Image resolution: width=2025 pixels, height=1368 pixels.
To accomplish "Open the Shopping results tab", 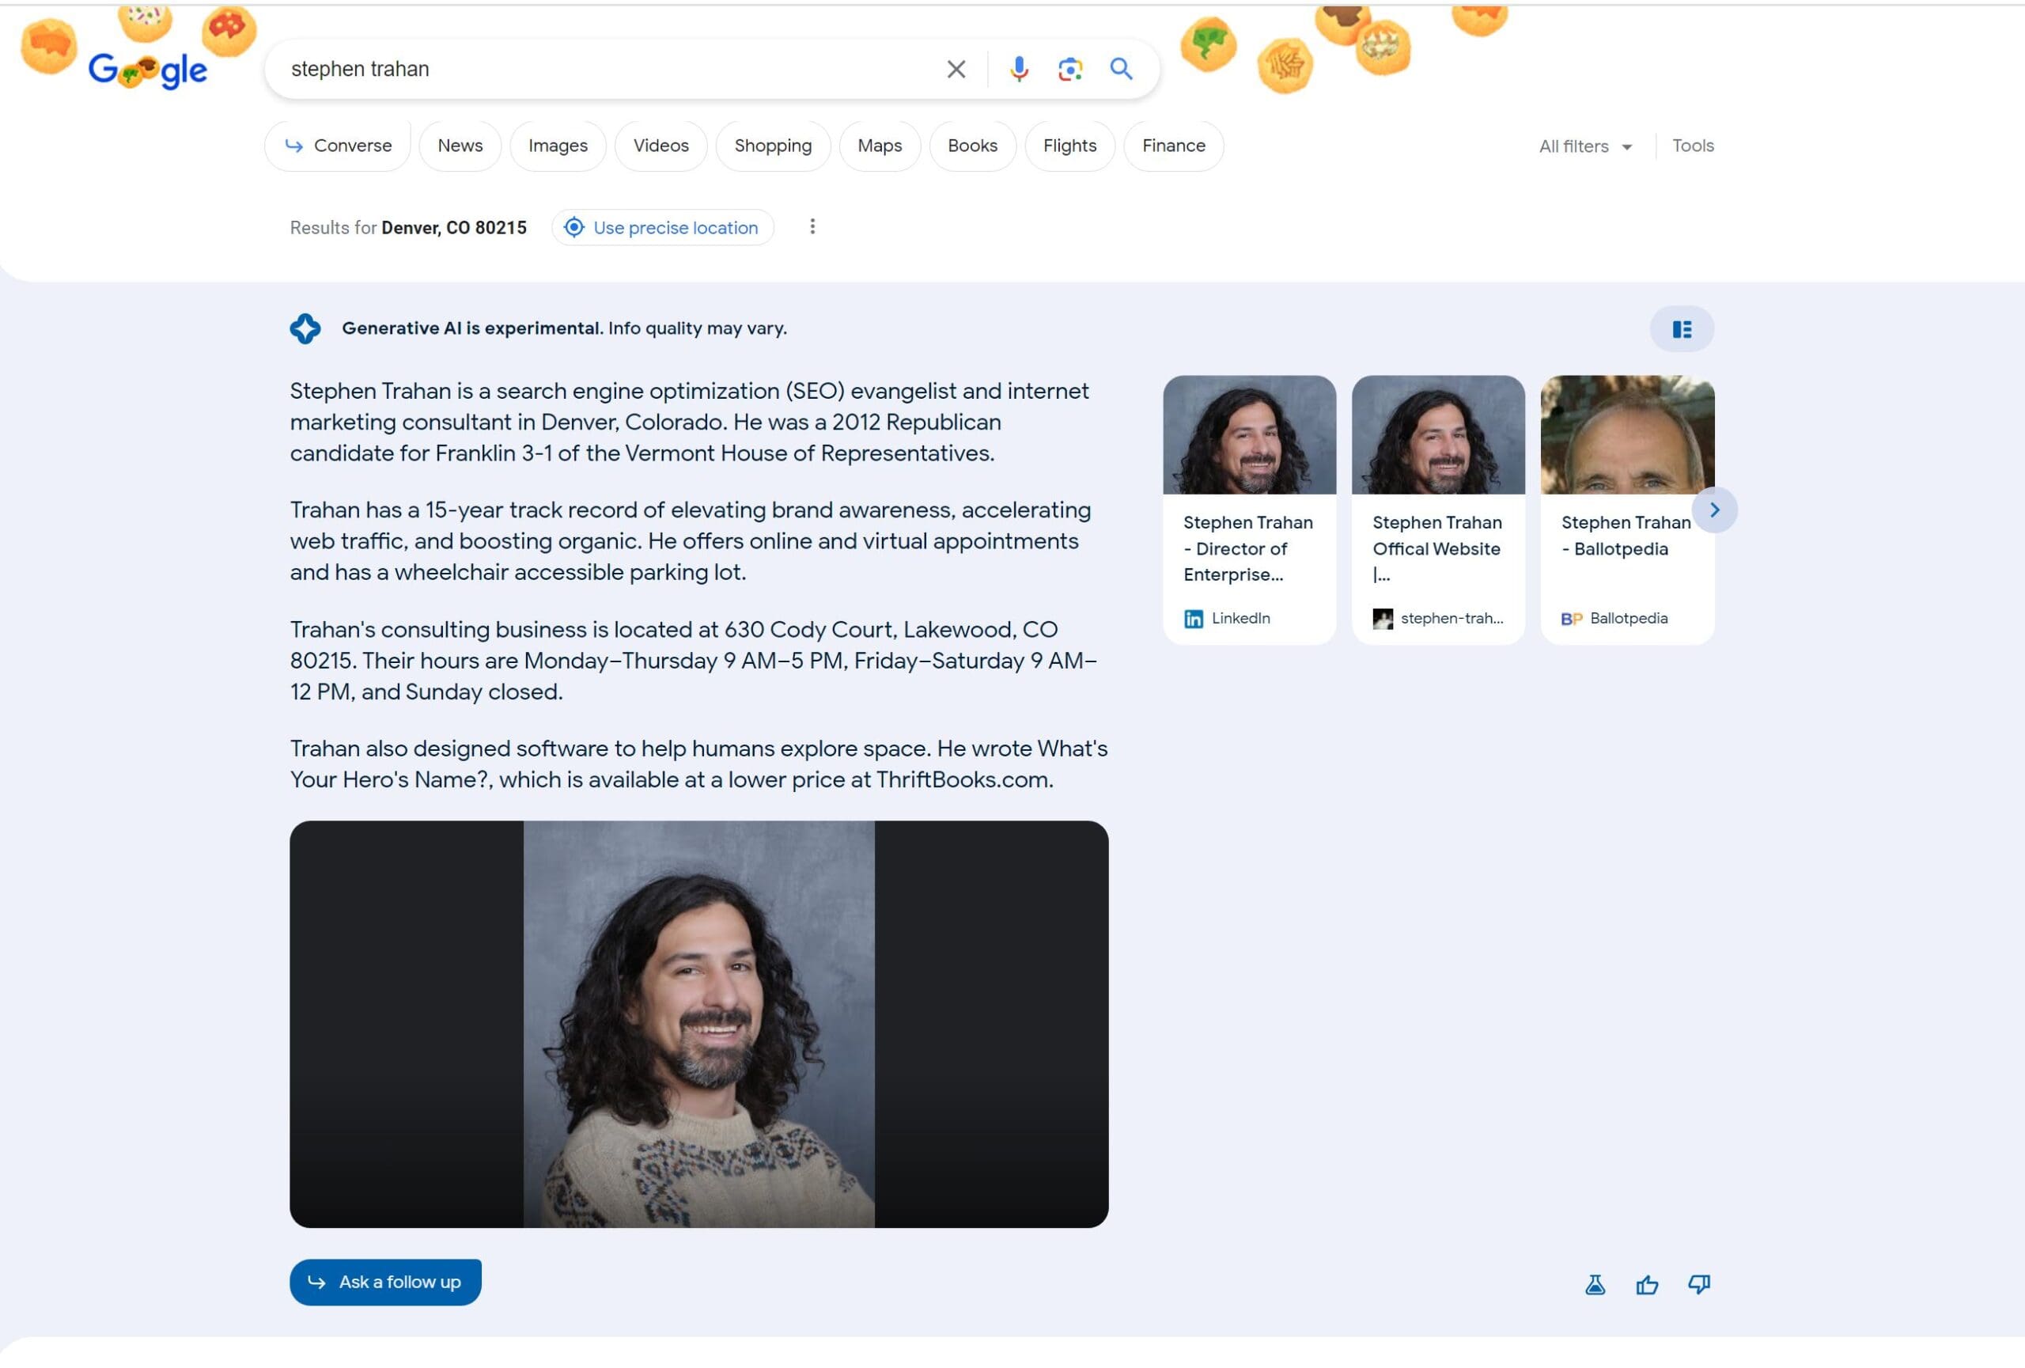I will 772,146.
